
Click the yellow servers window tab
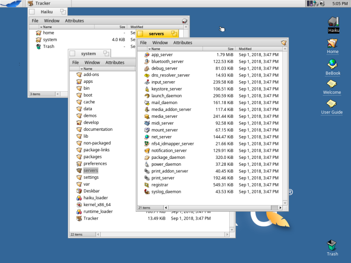click(157, 33)
